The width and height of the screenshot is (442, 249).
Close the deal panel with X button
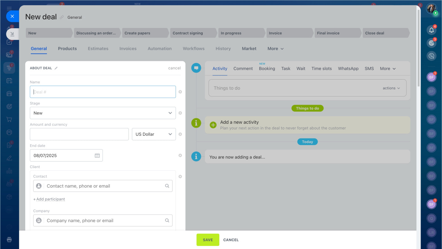[12, 16]
